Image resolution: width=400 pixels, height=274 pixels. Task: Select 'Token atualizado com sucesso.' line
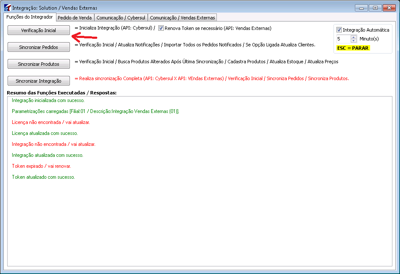[x=43, y=177]
